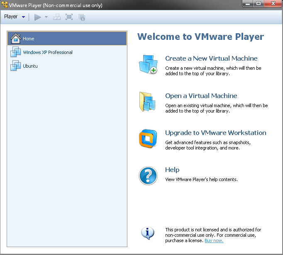
Task: Click Upgrade to VMware Workstation link
Action: [215, 133]
